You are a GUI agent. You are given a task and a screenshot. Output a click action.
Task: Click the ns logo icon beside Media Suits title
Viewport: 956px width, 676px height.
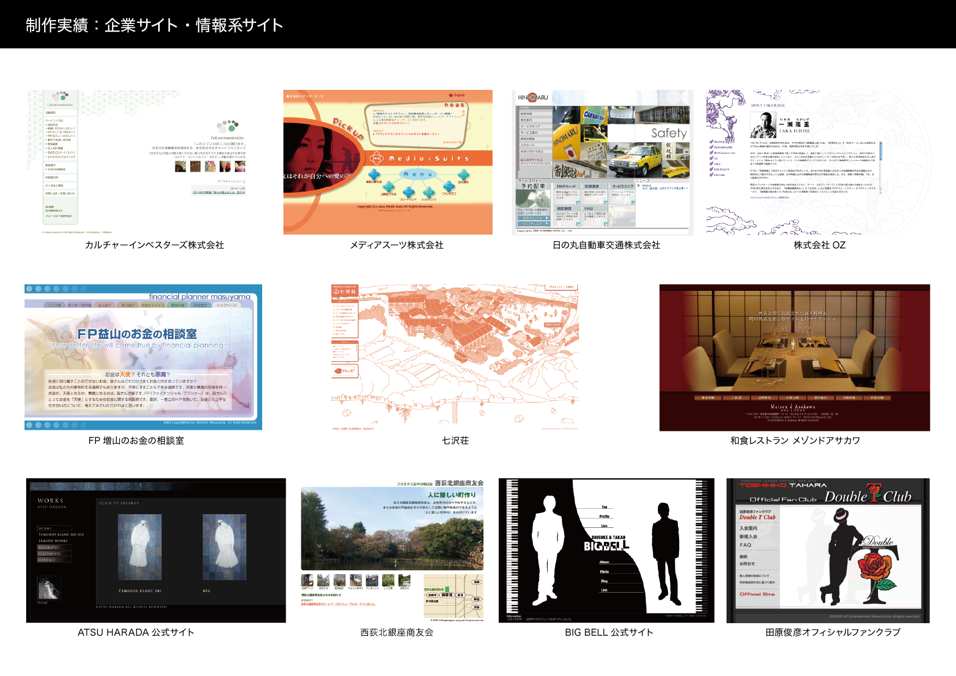point(377,159)
